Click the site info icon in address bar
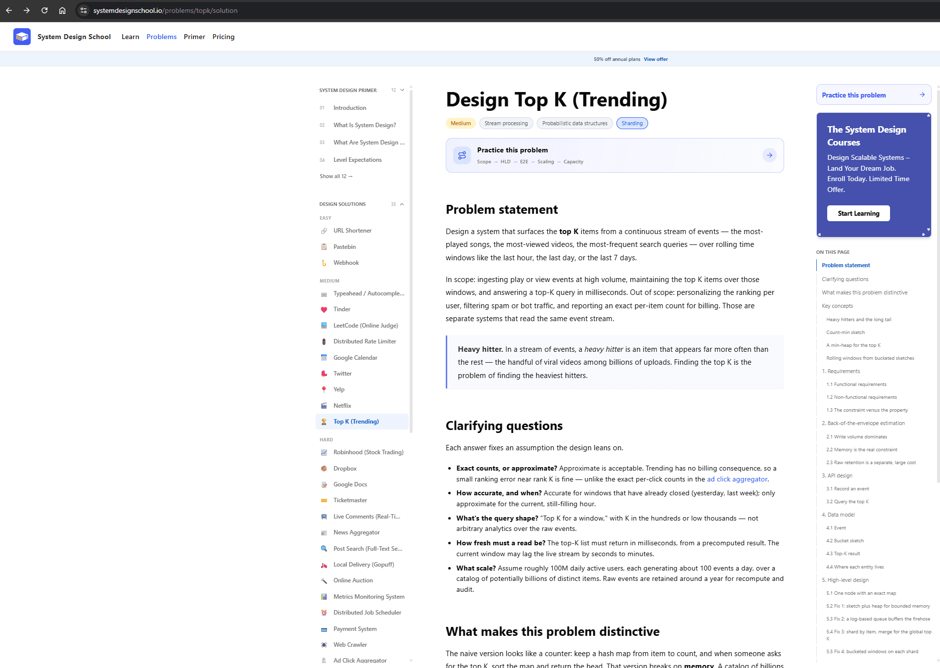Screen dimensions: 940x668 tap(84, 10)
